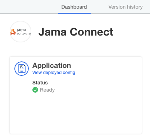Select the Jama Connect title text
This screenshot has width=150, height=139.
coord(76,32)
